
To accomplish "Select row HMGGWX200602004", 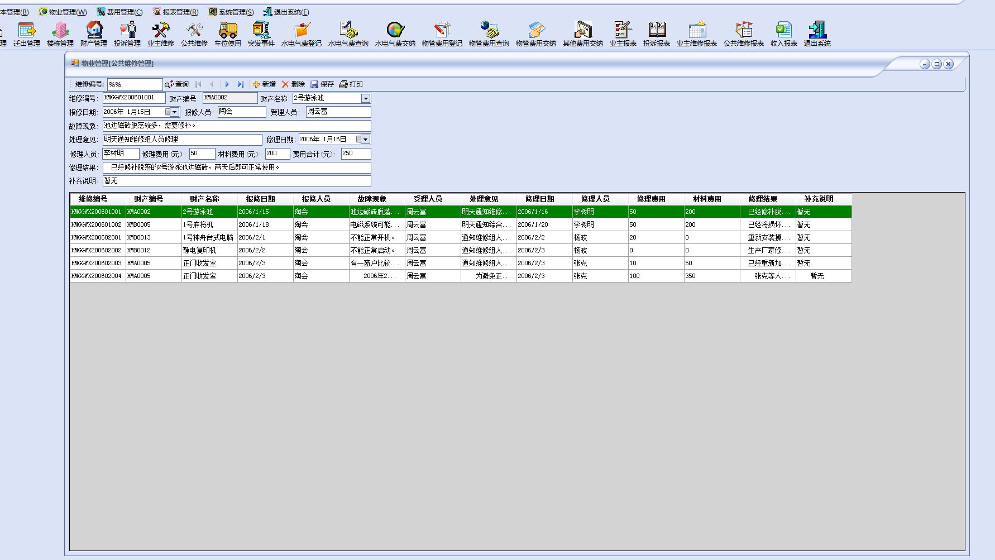I will pos(461,276).
